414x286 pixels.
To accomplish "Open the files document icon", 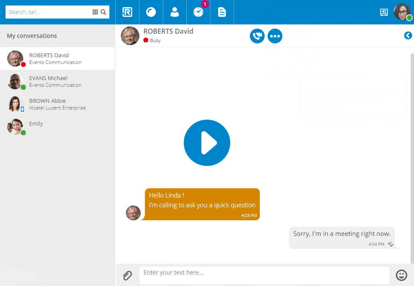I will (x=222, y=12).
